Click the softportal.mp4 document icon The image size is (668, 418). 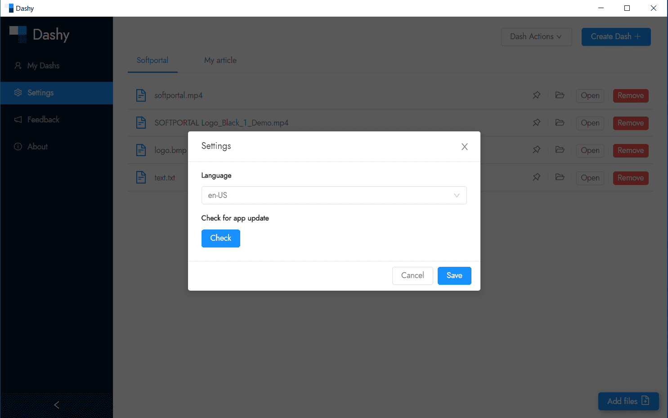pyautogui.click(x=141, y=95)
